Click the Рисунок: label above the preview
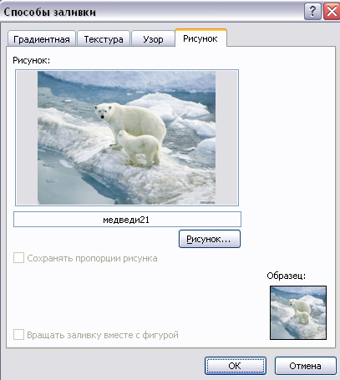The image size is (340, 380). click(32, 60)
